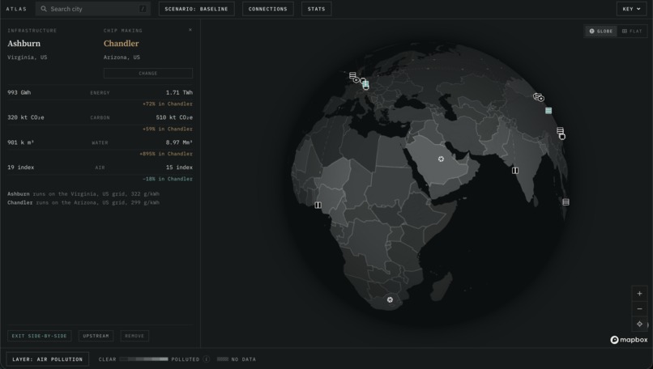This screenshot has height=369, width=653.
Task: Select the server marker near Southeast Asia
Action: [566, 202]
